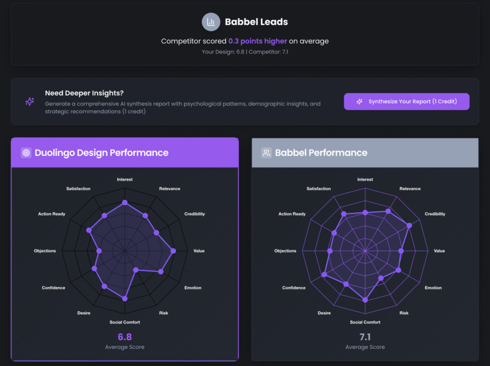Click the Interest axis label on Duolingo chart
The height and width of the screenshot is (366, 490).
point(125,180)
